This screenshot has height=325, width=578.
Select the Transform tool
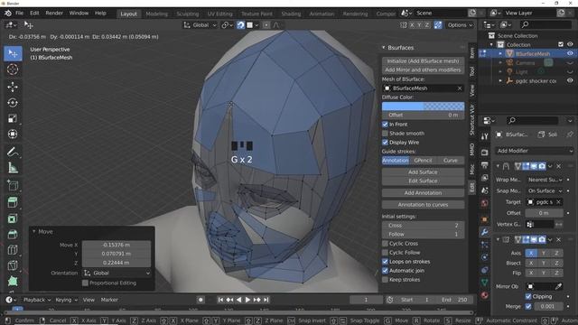pos(13,135)
